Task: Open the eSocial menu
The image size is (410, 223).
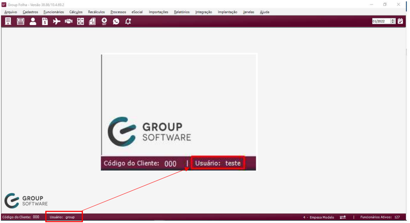Action: click(137, 12)
